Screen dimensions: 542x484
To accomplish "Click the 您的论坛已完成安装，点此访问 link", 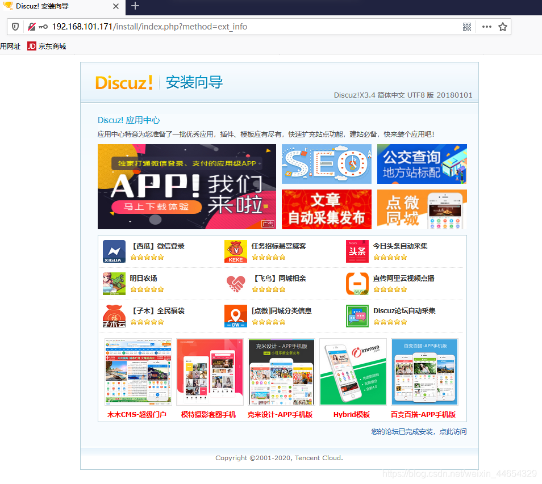I will [x=419, y=432].
